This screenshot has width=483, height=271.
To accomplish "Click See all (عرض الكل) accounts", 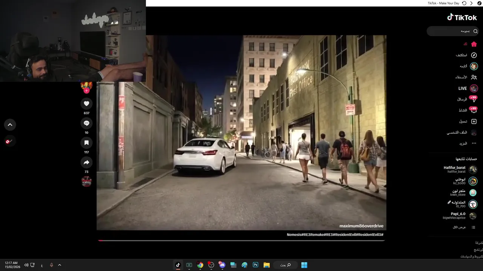I will point(464,227).
